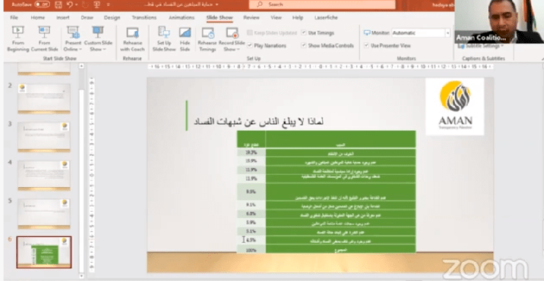
Task: Click the 9.1% cell in table
Action: [252, 205]
